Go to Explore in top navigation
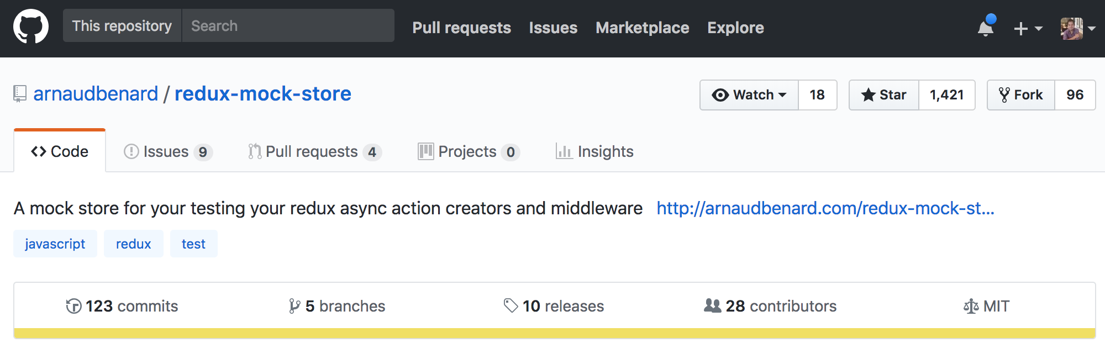The width and height of the screenshot is (1105, 348). click(735, 28)
